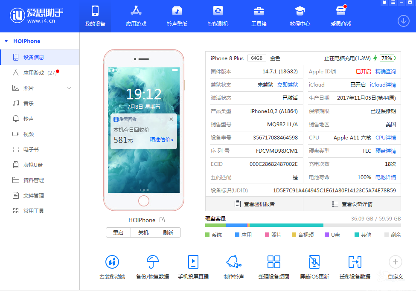Viewport: 416px width, 293px height.
Task: Click the 屏蔽iOS更新 icon
Action: [x=314, y=262]
